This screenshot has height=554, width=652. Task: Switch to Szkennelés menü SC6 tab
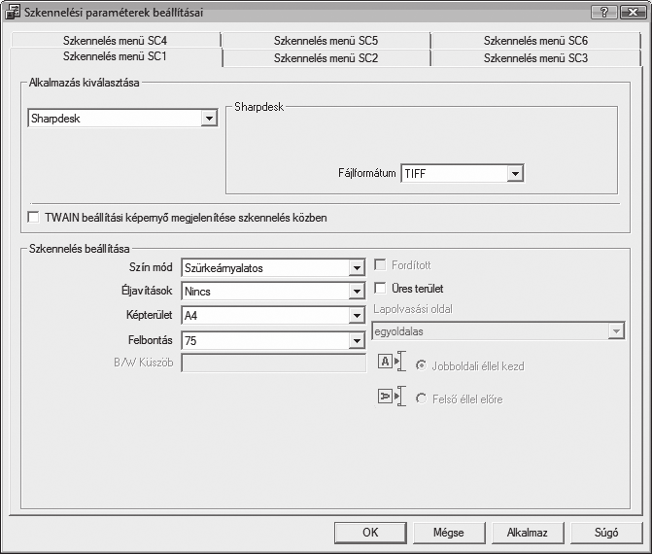point(535,41)
